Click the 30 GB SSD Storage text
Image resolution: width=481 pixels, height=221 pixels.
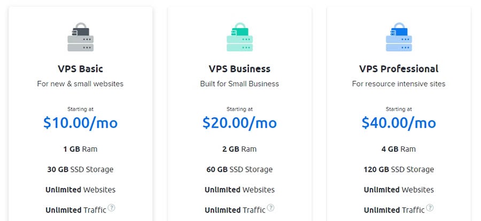pos(80,170)
